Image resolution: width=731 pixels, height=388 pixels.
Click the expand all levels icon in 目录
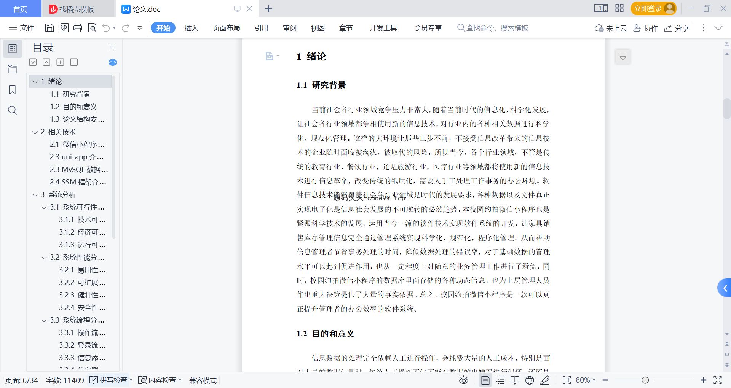[x=33, y=62]
